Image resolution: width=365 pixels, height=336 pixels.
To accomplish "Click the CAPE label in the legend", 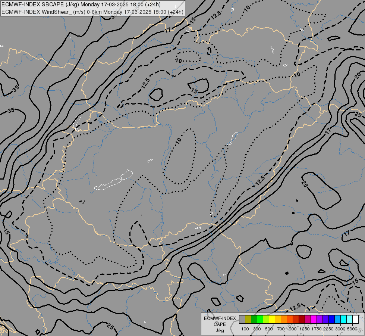I will tap(220, 324).
